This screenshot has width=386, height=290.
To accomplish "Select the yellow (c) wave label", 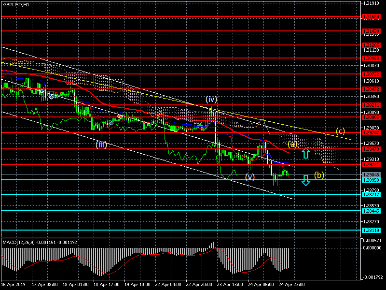I will tap(340, 131).
